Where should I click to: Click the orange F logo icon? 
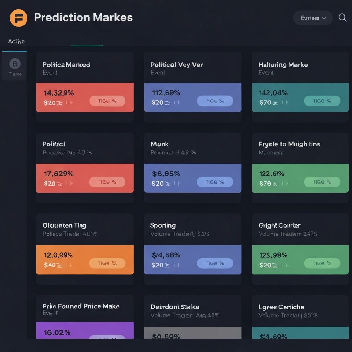[x=19, y=18]
